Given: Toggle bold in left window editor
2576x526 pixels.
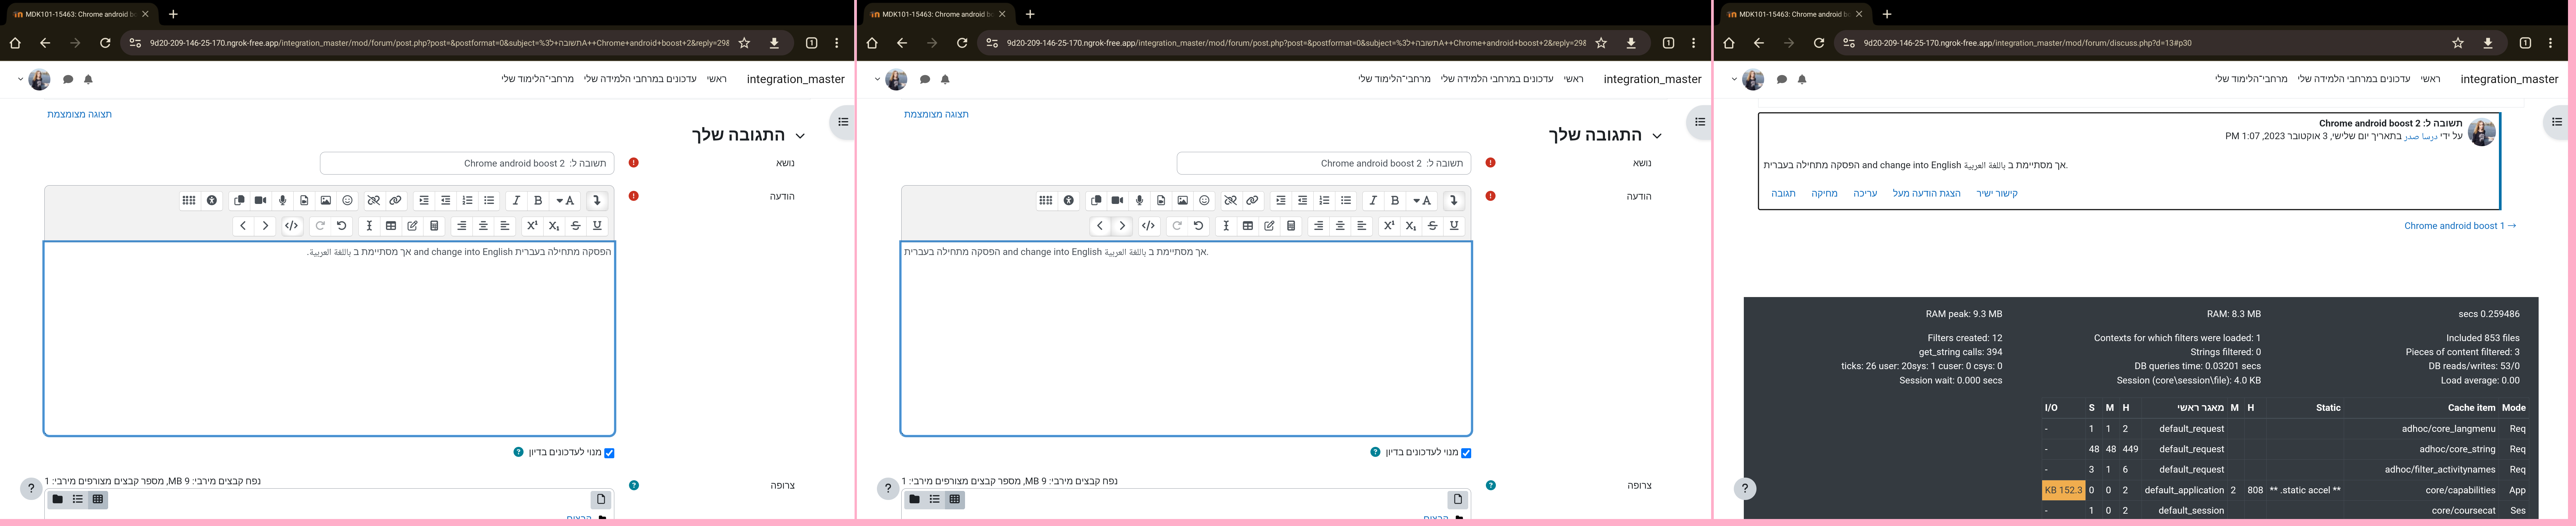Looking at the screenshot, I should [538, 201].
